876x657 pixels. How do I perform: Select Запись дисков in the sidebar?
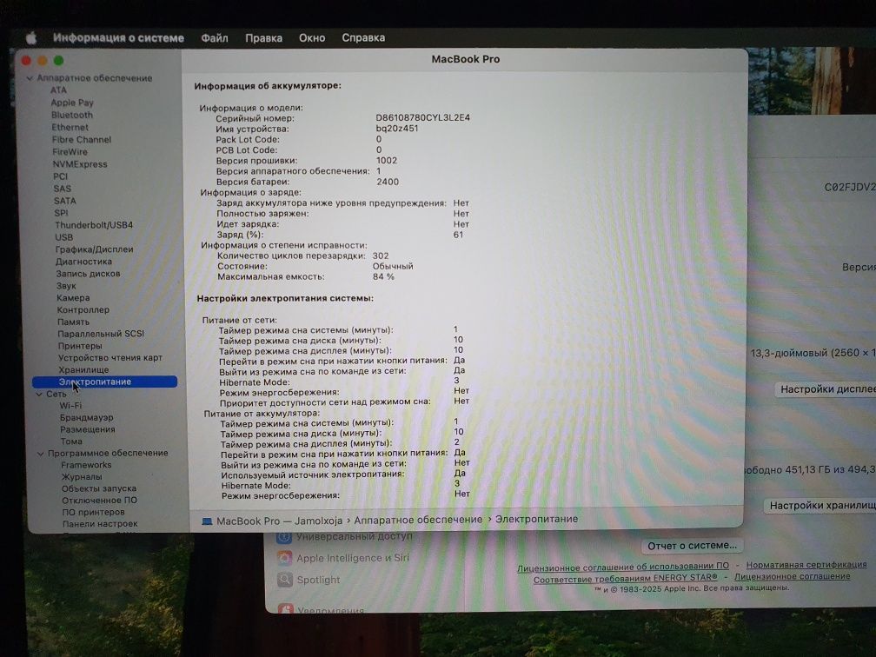click(89, 273)
